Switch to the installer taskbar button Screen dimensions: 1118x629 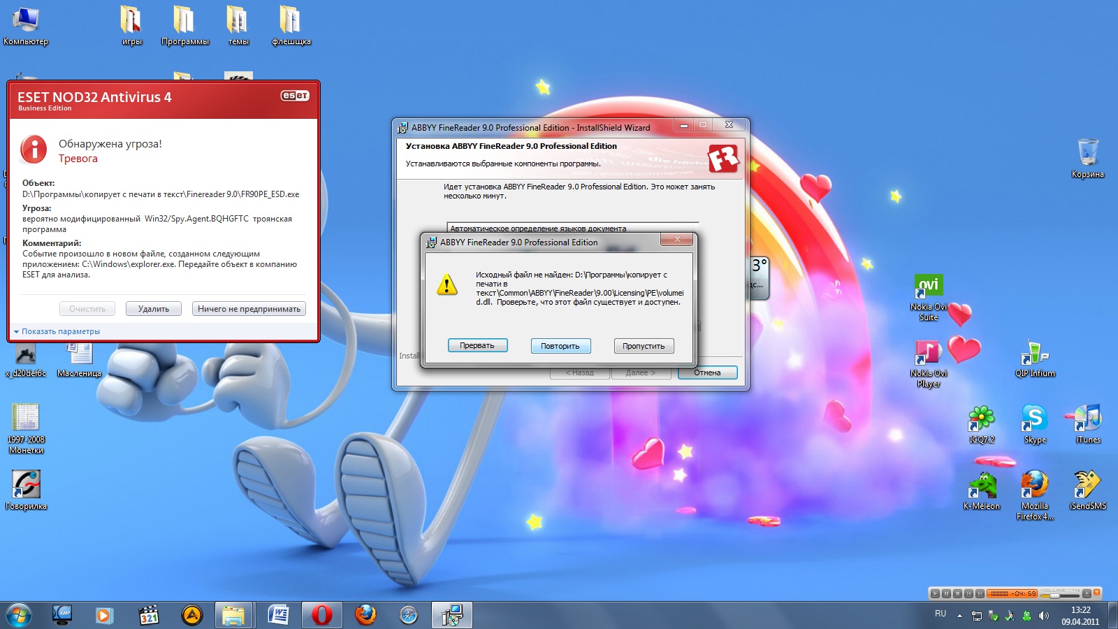tap(451, 615)
